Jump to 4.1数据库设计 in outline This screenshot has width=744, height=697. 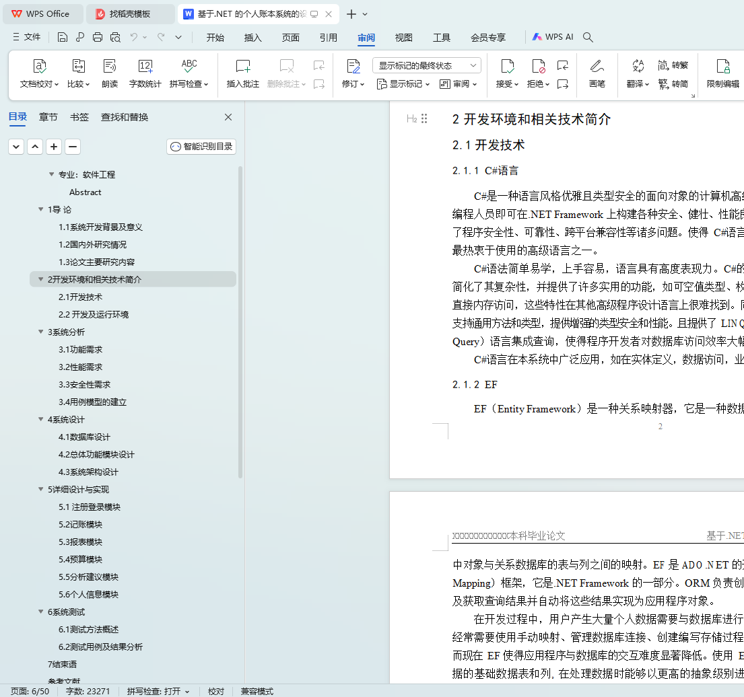84,437
